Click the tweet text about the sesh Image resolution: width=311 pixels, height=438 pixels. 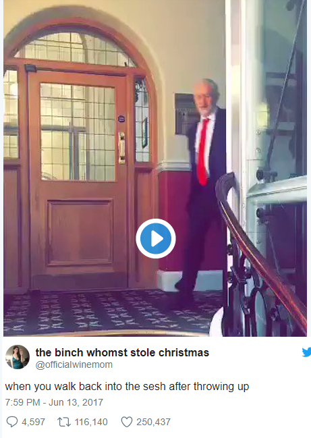point(127,387)
